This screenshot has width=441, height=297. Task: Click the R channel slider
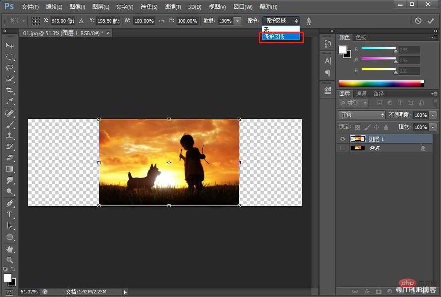point(379,49)
